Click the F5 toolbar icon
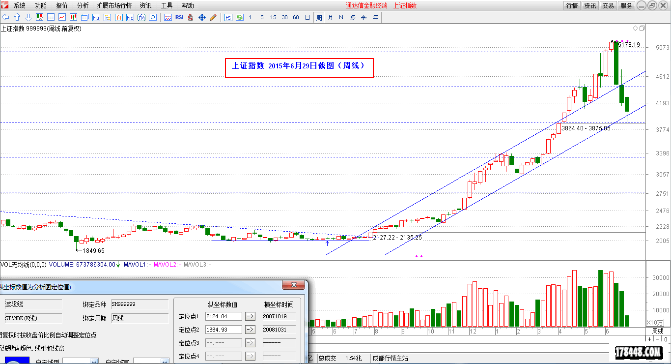The image size is (671, 364). coord(228,17)
